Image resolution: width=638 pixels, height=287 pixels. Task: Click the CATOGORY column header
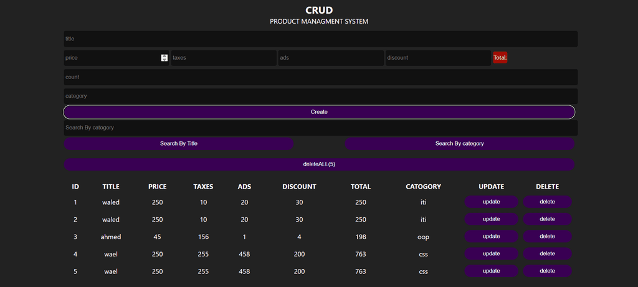[x=423, y=187]
